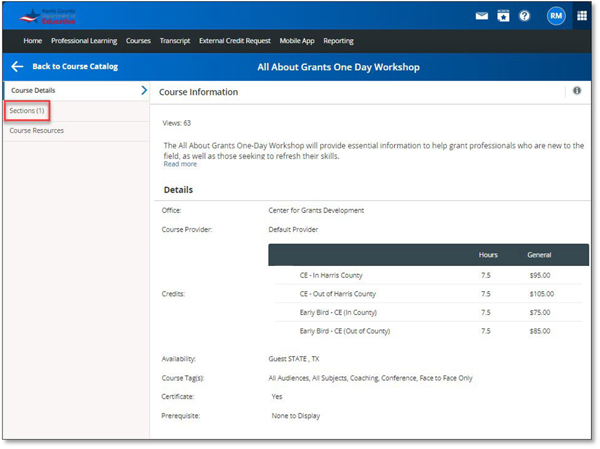Screen dimensions: 600x449
Task: Click the RM profile avatar
Action: pyautogui.click(x=556, y=16)
